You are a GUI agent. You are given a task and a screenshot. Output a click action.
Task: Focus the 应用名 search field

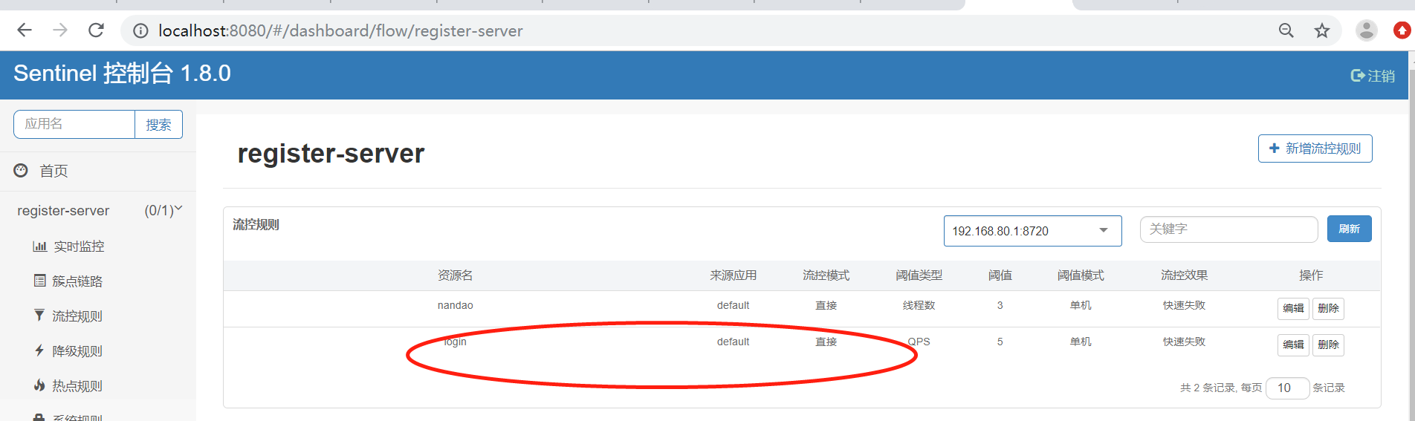pyautogui.click(x=74, y=124)
